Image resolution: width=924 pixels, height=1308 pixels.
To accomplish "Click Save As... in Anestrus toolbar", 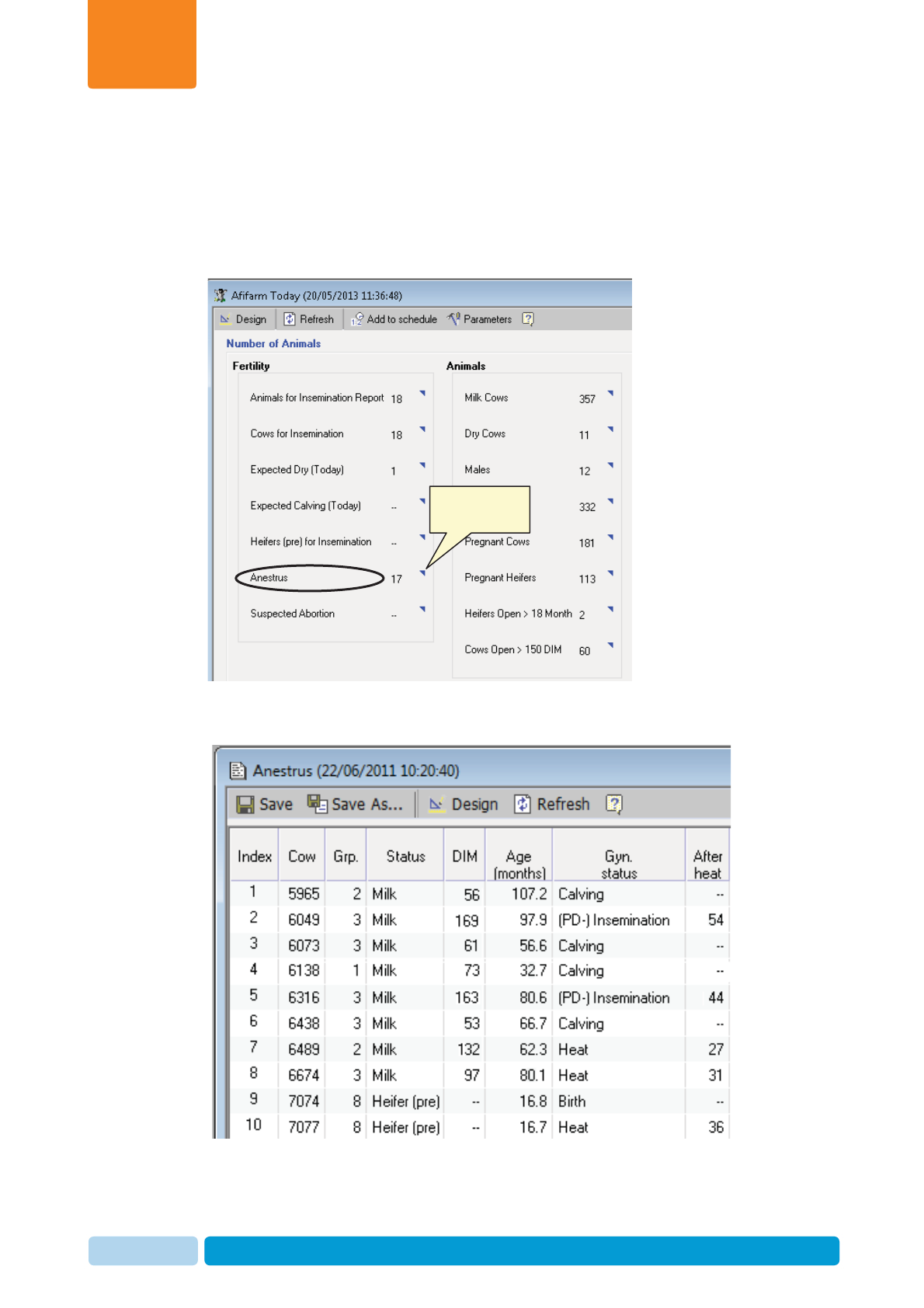I will coord(355,804).
